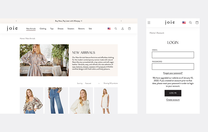Open the Tops nav menu

[x=52, y=29]
